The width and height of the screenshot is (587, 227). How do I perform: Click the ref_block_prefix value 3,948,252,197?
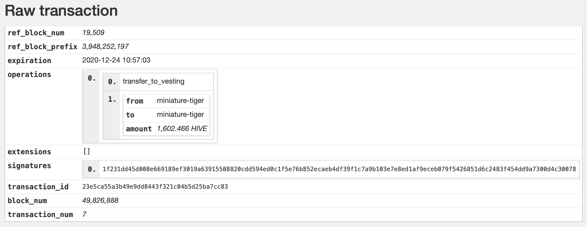[105, 46]
